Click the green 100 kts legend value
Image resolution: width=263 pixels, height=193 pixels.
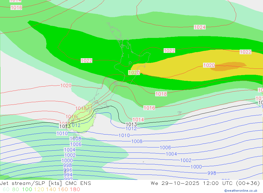point(27,190)
